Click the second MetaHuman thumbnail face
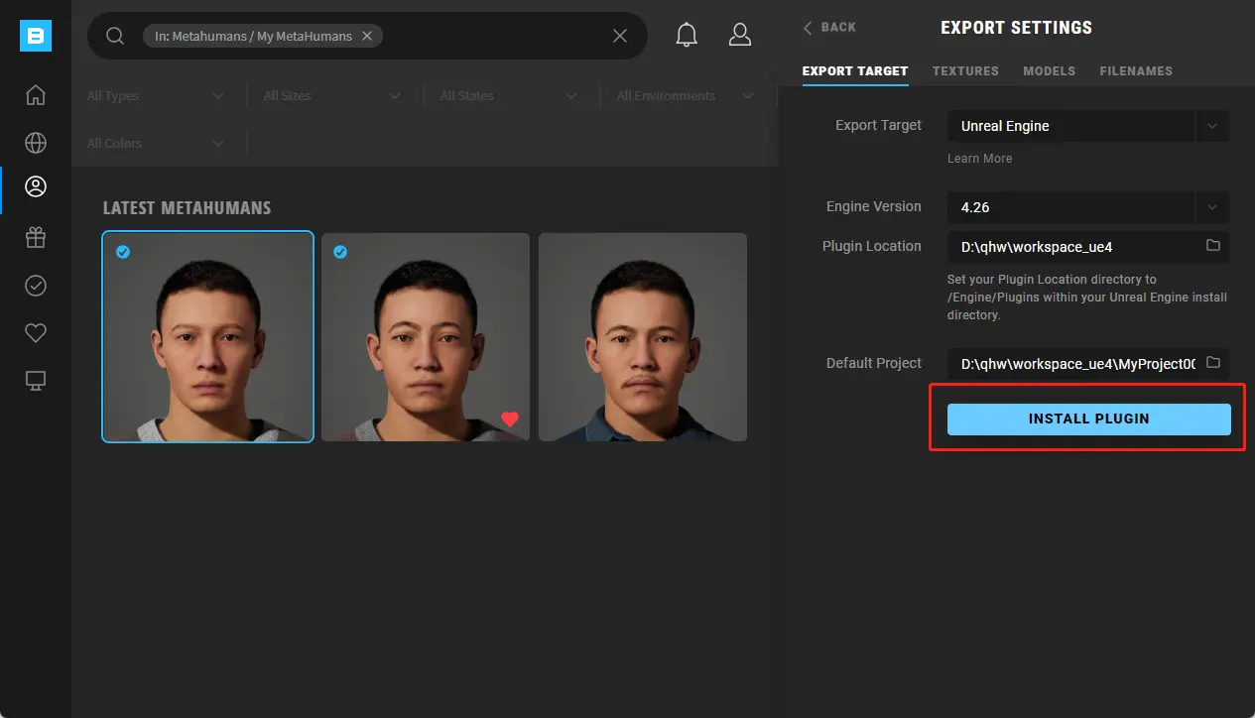The image size is (1255, 718). click(x=426, y=337)
